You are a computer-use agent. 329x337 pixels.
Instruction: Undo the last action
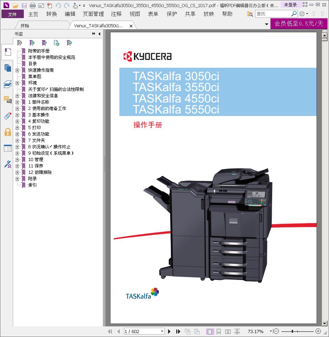(58, 5)
